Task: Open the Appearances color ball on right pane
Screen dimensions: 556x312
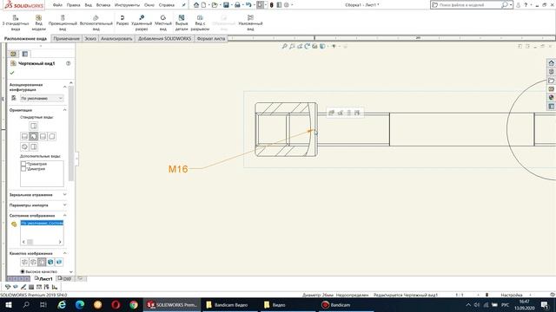Action: pos(551,97)
